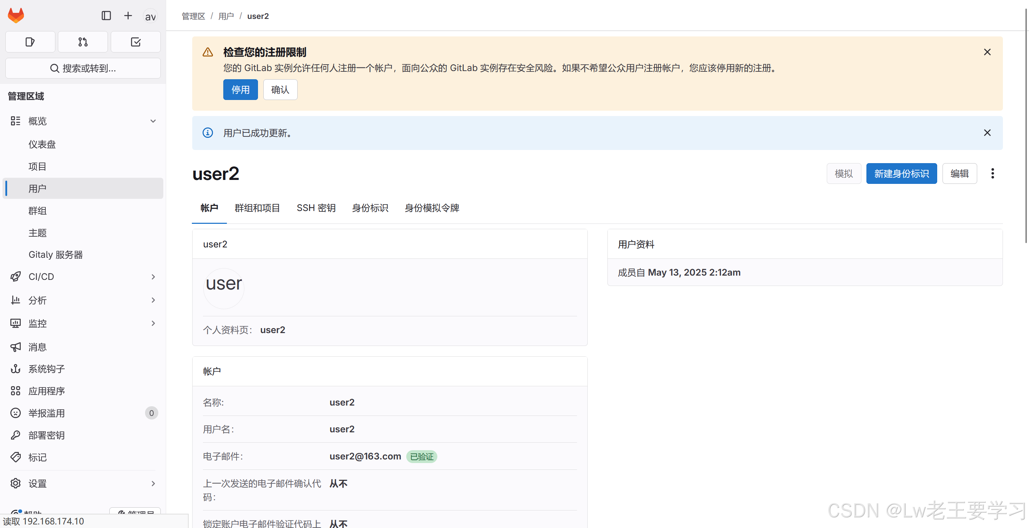Open the to-do list shortcut icon
1029x528 pixels.
coord(135,42)
